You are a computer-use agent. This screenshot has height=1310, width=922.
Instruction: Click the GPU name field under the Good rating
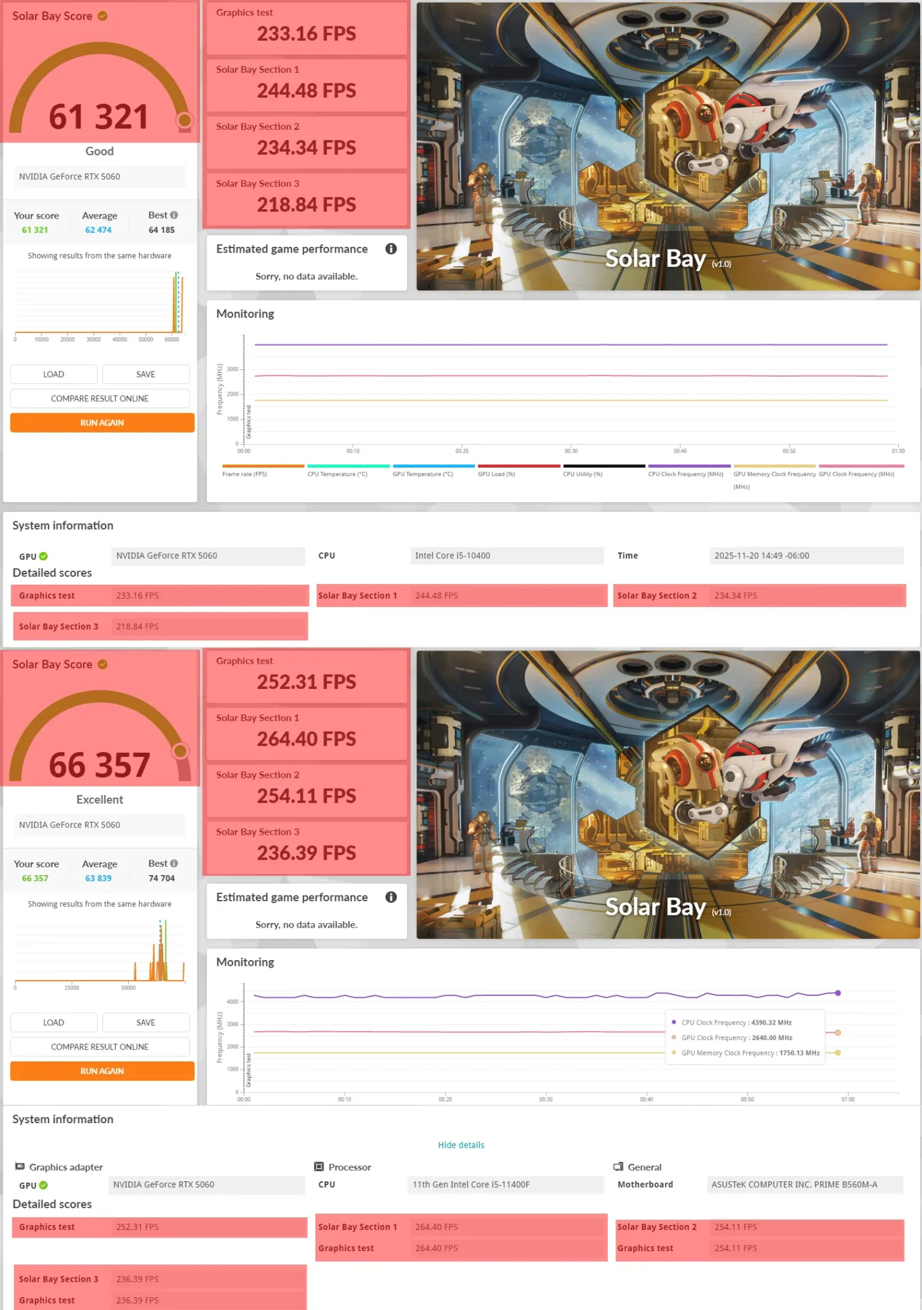pos(100,177)
